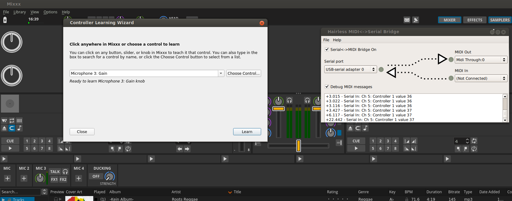This screenshot has width=512, height=201.
Task: Click the left deck reloop icon under the wizard
Action: [128, 149]
